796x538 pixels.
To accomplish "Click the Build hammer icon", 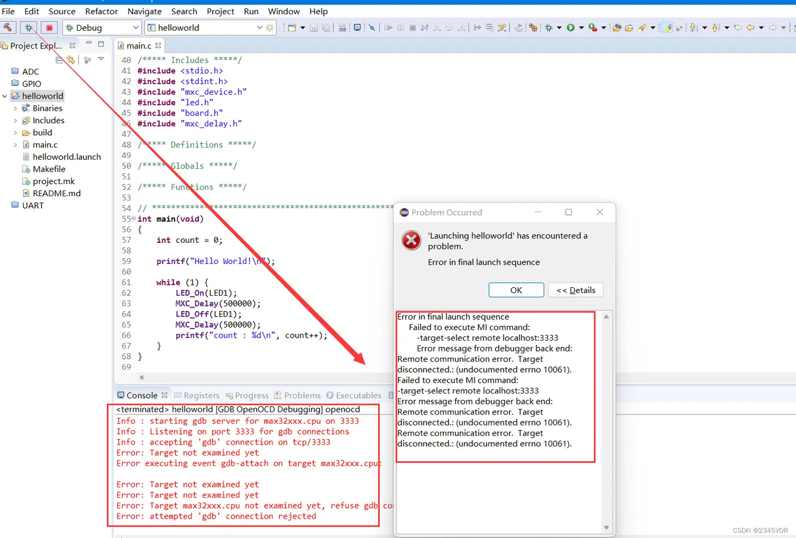I will point(7,27).
